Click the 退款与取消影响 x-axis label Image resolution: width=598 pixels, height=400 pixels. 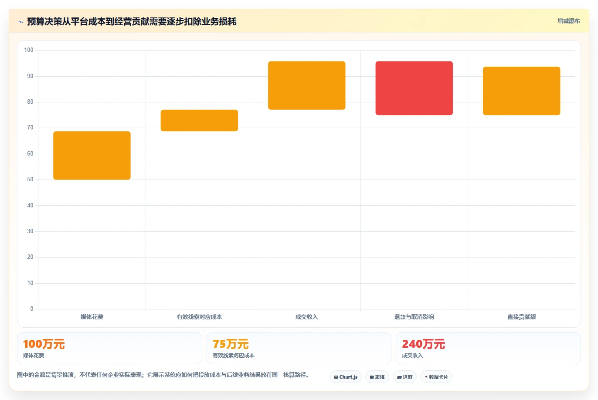tap(414, 317)
